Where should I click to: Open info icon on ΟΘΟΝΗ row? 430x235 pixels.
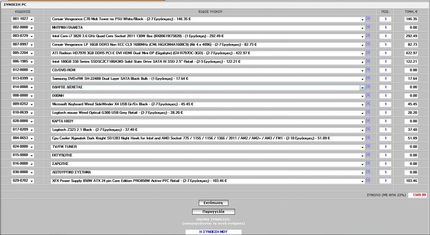tap(368, 95)
